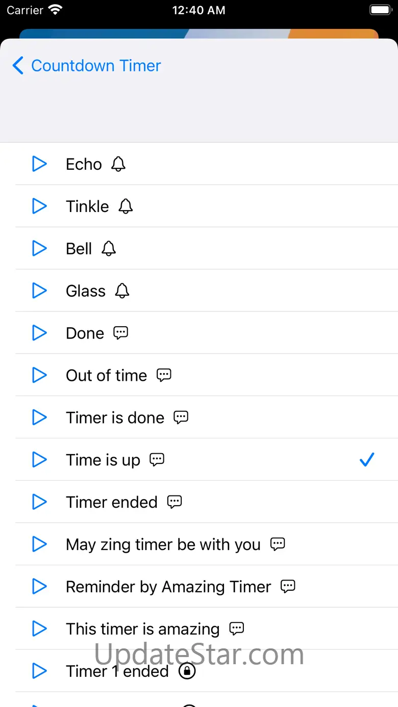Tap the checkmark next to Time is up
This screenshot has height=707, width=398.
click(x=367, y=460)
